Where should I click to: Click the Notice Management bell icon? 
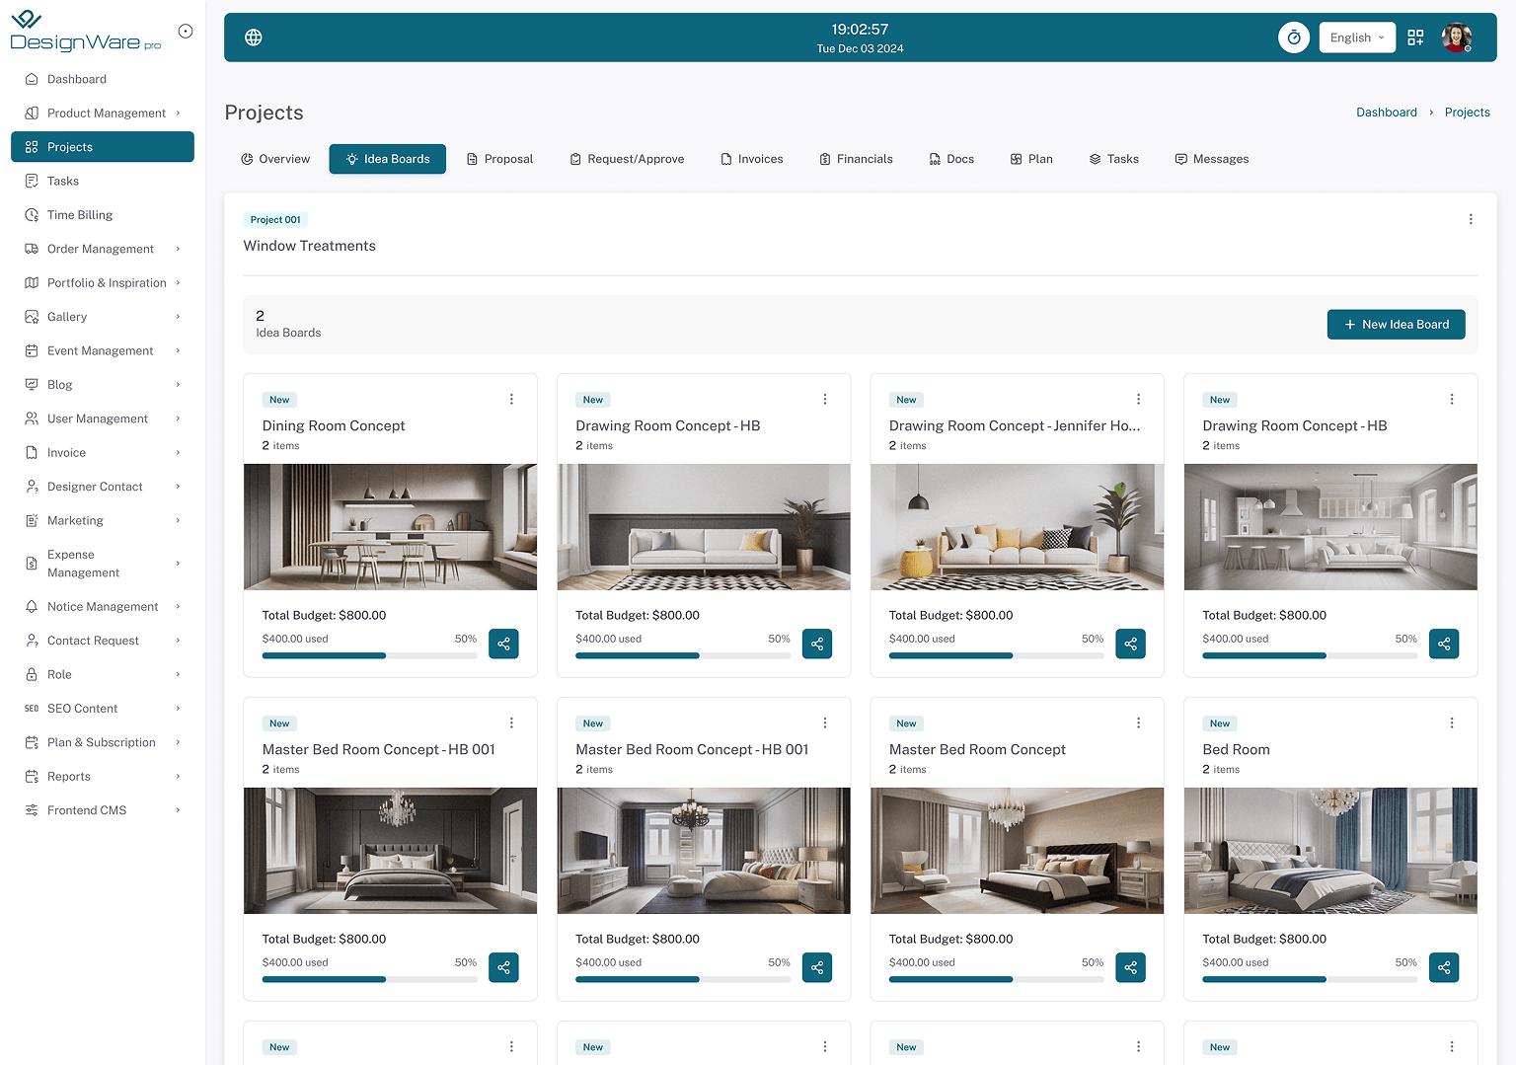click(x=32, y=607)
